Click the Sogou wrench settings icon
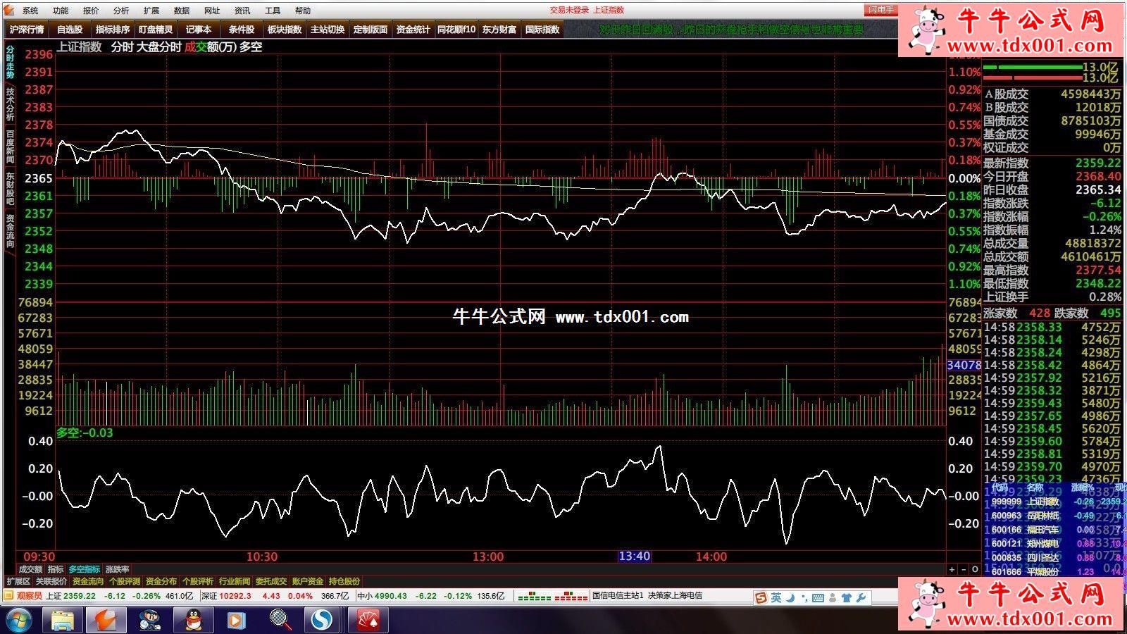The height and width of the screenshot is (634, 1127). click(861, 597)
